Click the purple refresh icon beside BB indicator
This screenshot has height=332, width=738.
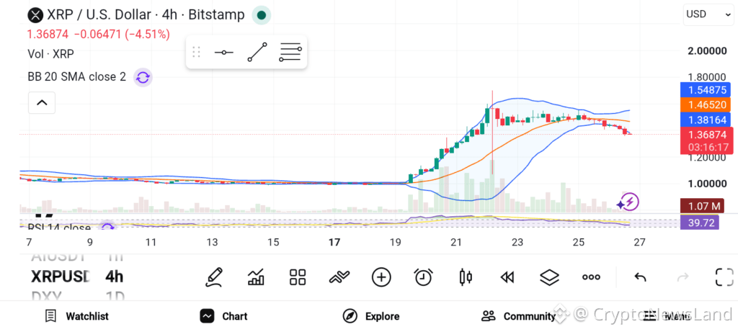143,77
